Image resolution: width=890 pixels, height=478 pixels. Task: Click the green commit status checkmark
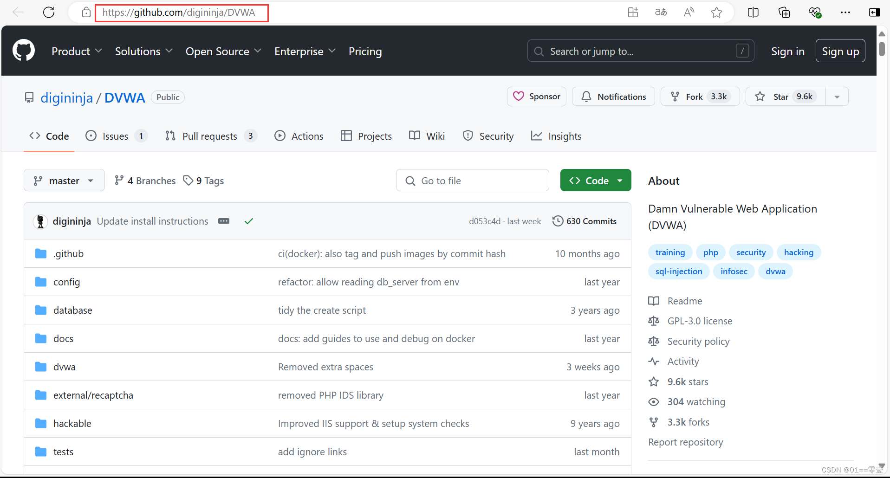click(x=249, y=221)
